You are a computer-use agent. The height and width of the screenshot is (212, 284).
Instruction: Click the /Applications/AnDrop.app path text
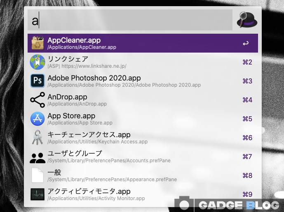pos(77,104)
